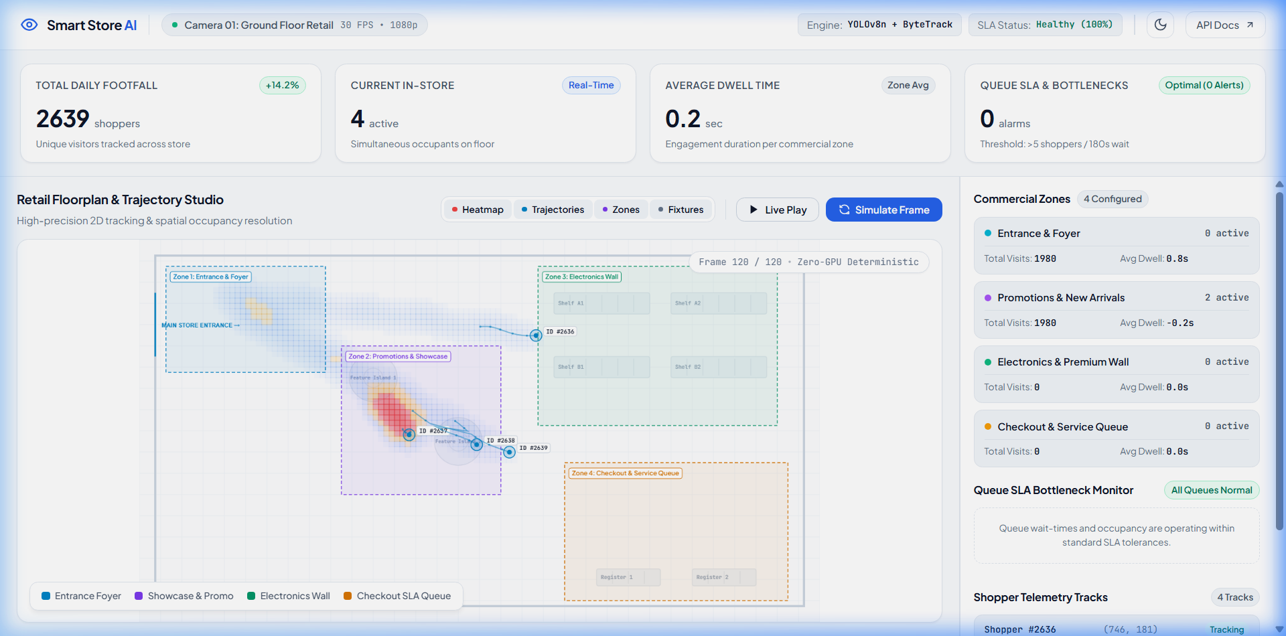This screenshot has height=636, width=1286.
Task: Click scrollbar up arrow in right panel
Action: pos(1279,184)
